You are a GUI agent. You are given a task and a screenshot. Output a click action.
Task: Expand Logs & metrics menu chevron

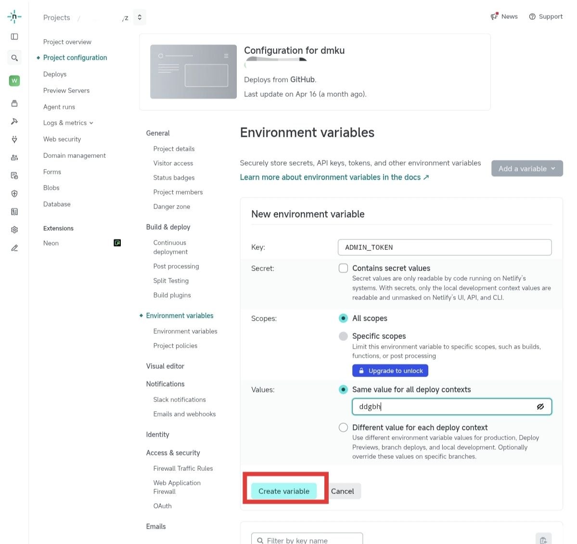91,123
